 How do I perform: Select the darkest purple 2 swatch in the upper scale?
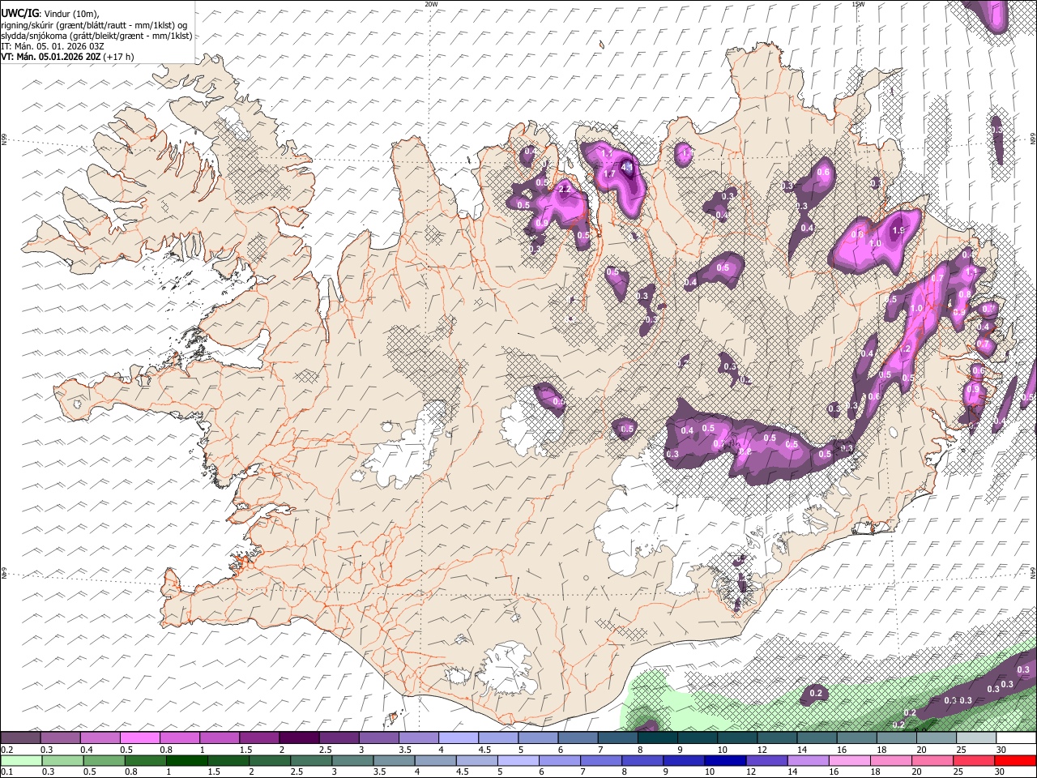click(x=298, y=738)
